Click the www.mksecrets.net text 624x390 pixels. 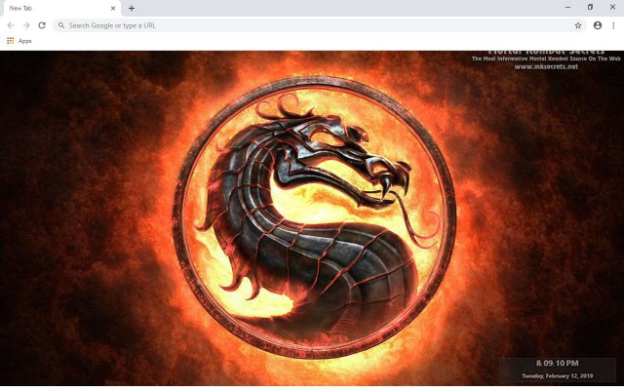546,67
